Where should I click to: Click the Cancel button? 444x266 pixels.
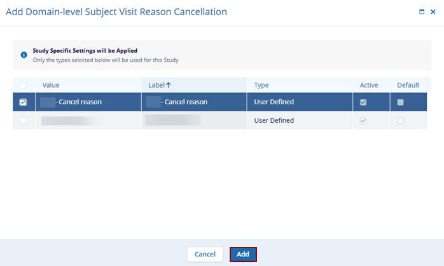click(205, 254)
